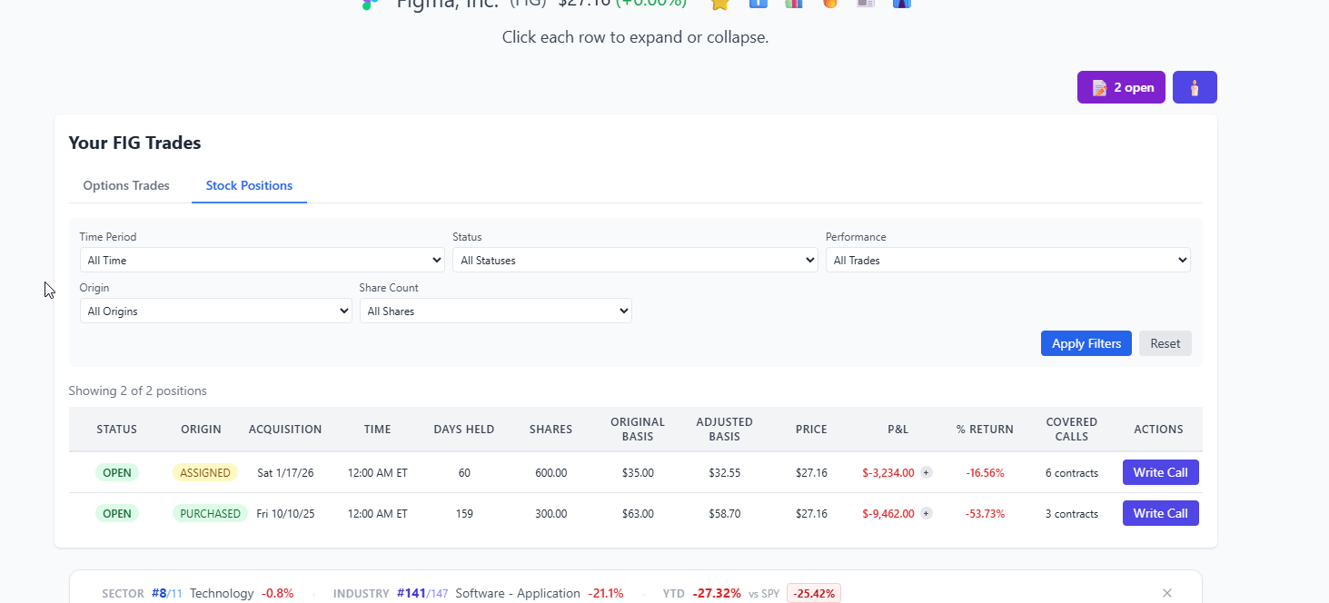Click acquisition date Sat 1/17/26

(285, 473)
